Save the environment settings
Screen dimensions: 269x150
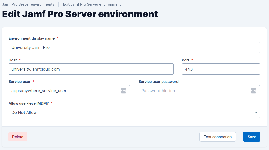(251, 137)
